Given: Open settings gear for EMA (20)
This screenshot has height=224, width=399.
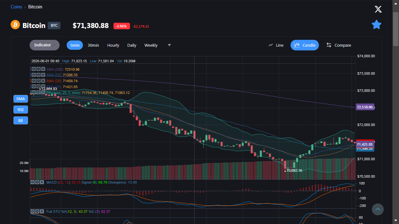Looking at the screenshot, I should (38, 86).
